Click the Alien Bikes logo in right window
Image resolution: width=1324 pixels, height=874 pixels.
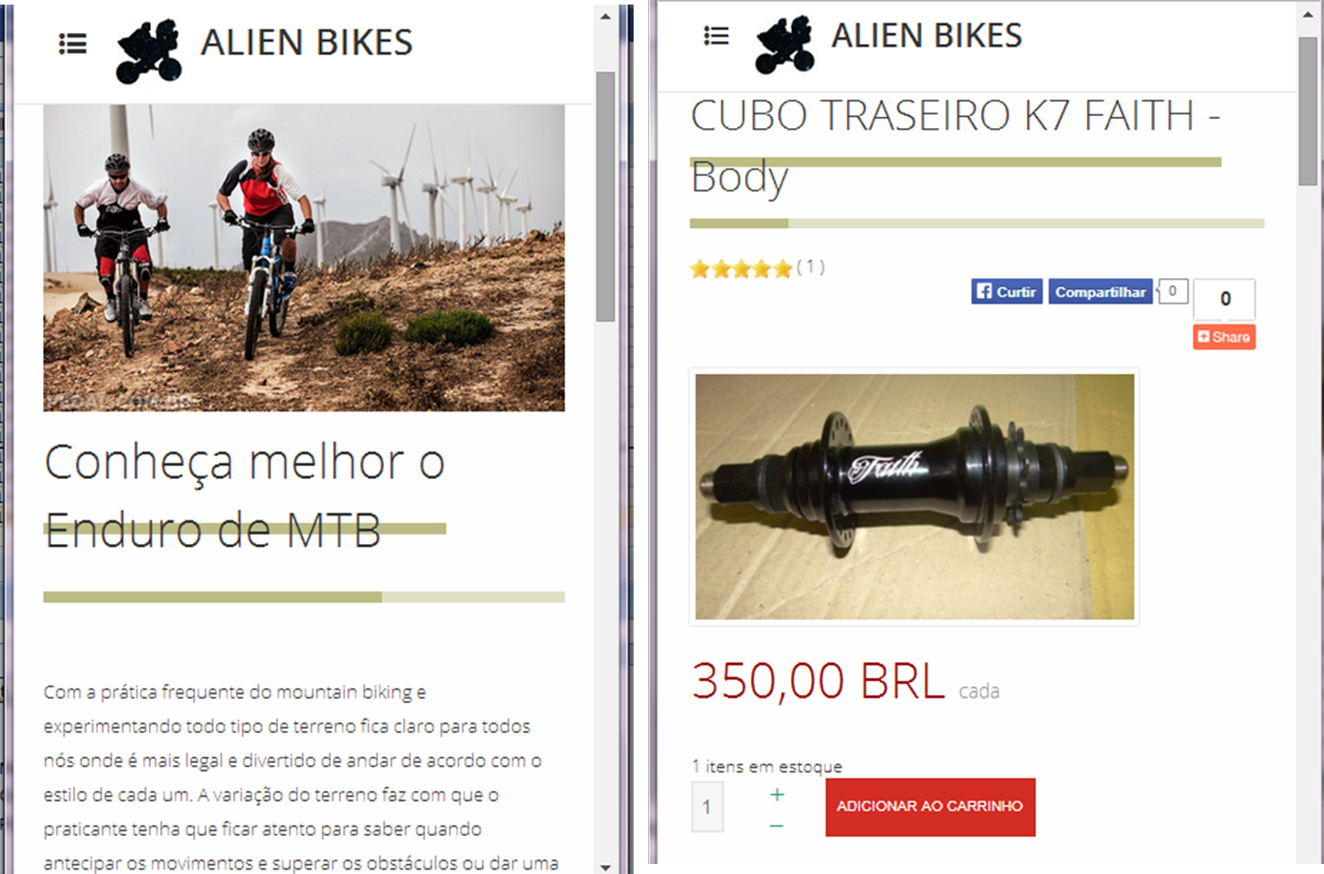pyautogui.click(x=785, y=45)
